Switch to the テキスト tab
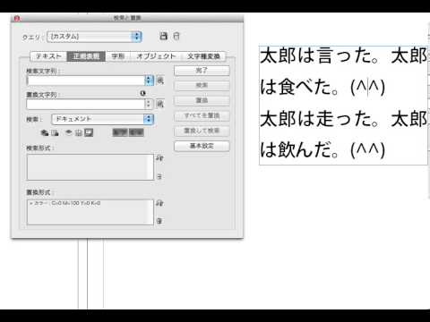Image resolution: width=430 pixels, height=322 pixels. point(48,56)
